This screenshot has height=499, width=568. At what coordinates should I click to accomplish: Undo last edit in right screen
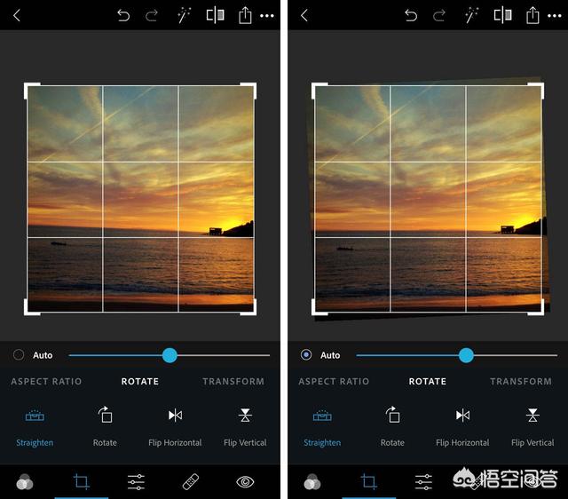coord(411,16)
